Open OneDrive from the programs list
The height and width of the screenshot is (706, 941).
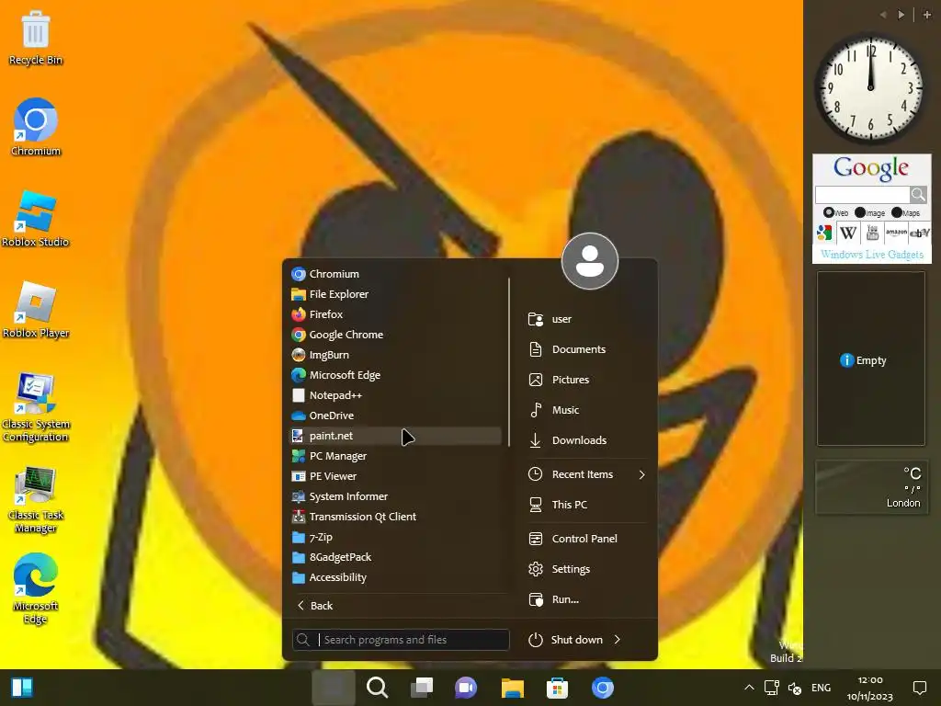click(x=395, y=416)
